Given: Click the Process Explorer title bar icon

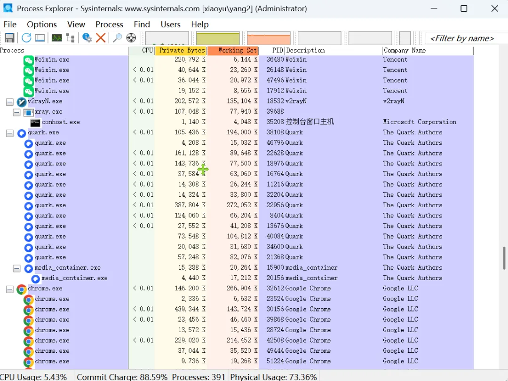Looking at the screenshot, I should (x=8, y=8).
